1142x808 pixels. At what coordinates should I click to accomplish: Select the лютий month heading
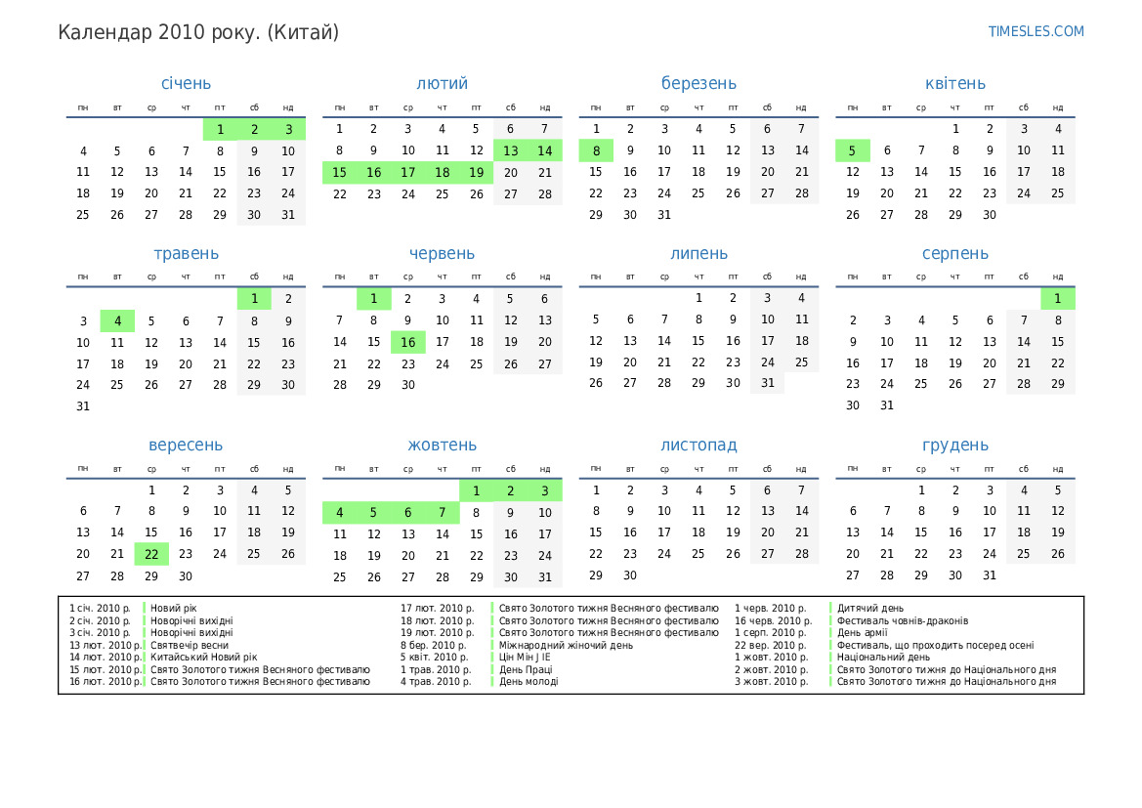tap(442, 84)
